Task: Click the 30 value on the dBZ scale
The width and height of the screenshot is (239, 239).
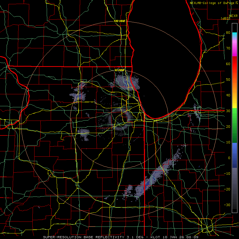Action: [x=228, y=111]
